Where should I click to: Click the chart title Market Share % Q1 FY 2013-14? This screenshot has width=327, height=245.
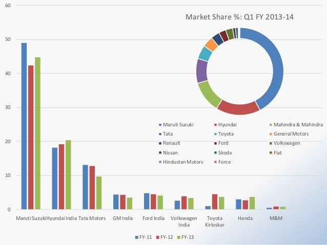click(239, 17)
